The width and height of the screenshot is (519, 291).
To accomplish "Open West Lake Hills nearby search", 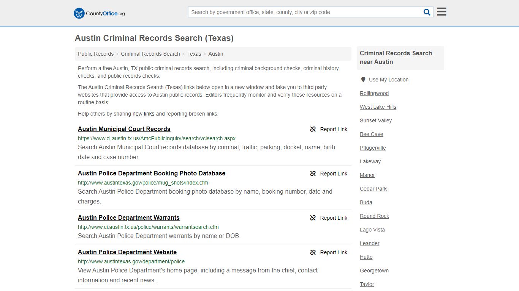I will click(378, 107).
